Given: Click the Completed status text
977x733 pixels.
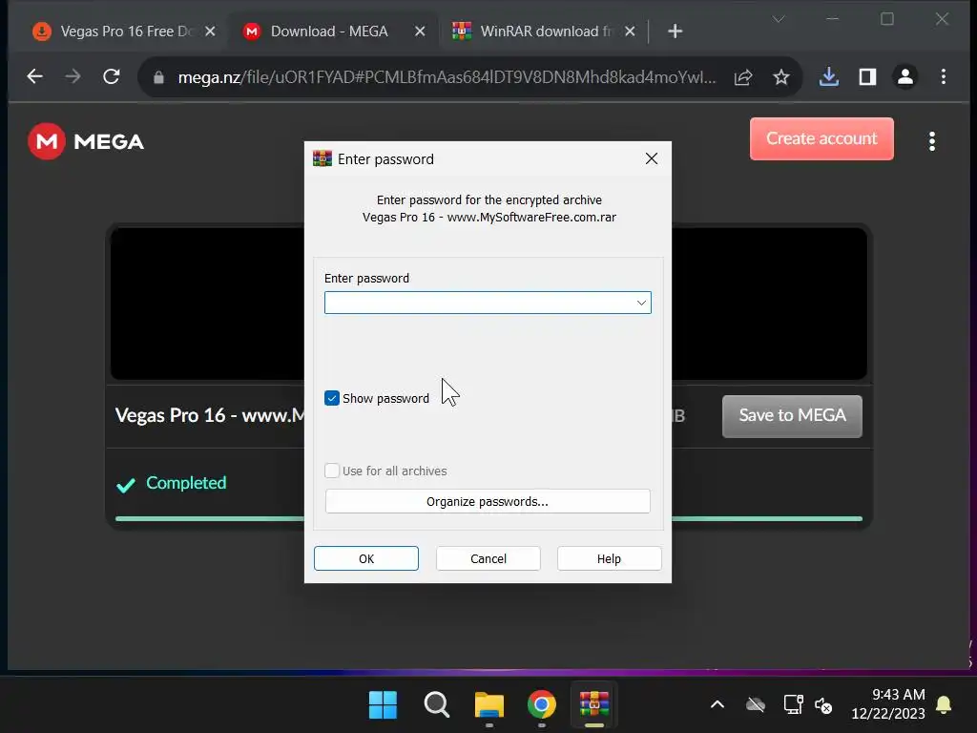Looking at the screenshot, I should 186,483.
